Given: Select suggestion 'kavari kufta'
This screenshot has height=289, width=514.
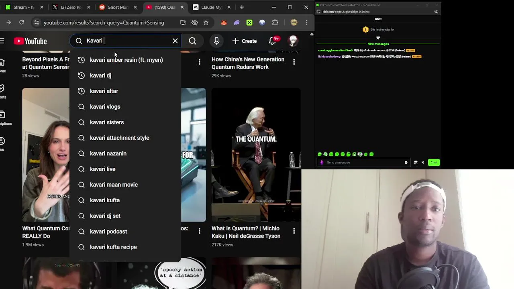Looking at the screenshot, I should (x=125, y=200).
